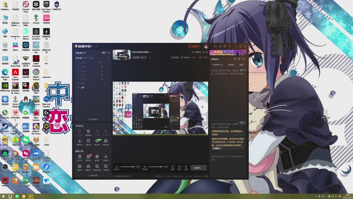Open the NEW-badged heart icon in 互动玩法
Image resolution: width=353 pixels, height=199 pixels.
pos(97,141)
